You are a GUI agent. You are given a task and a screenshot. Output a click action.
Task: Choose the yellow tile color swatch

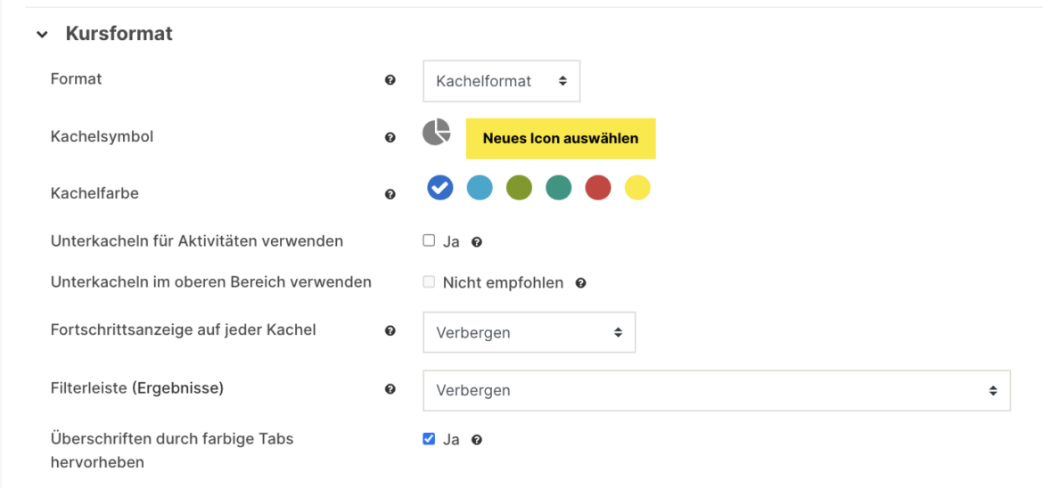click(637, 188)
